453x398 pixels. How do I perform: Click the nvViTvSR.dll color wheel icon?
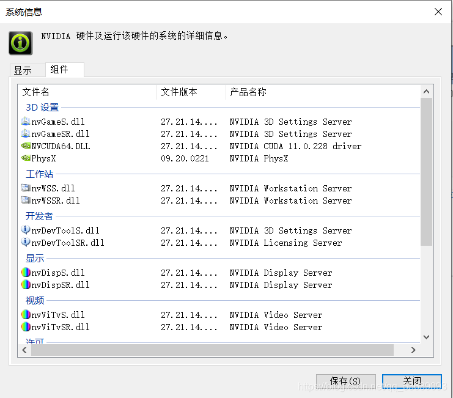(26, 326)
